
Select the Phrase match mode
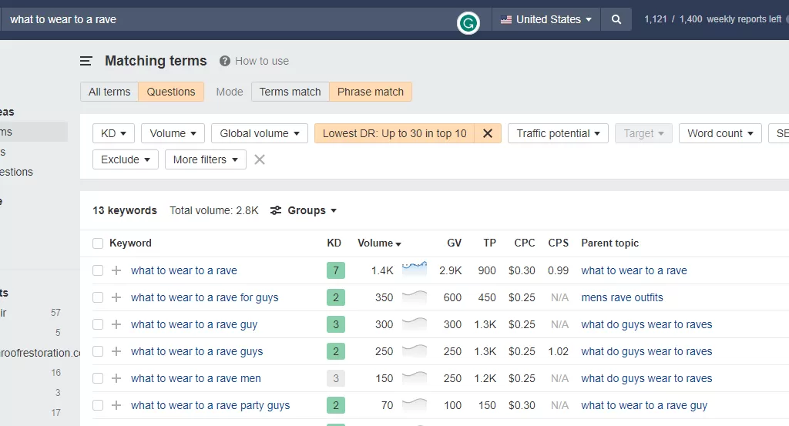pyautogui.click(x=371, y=92)
